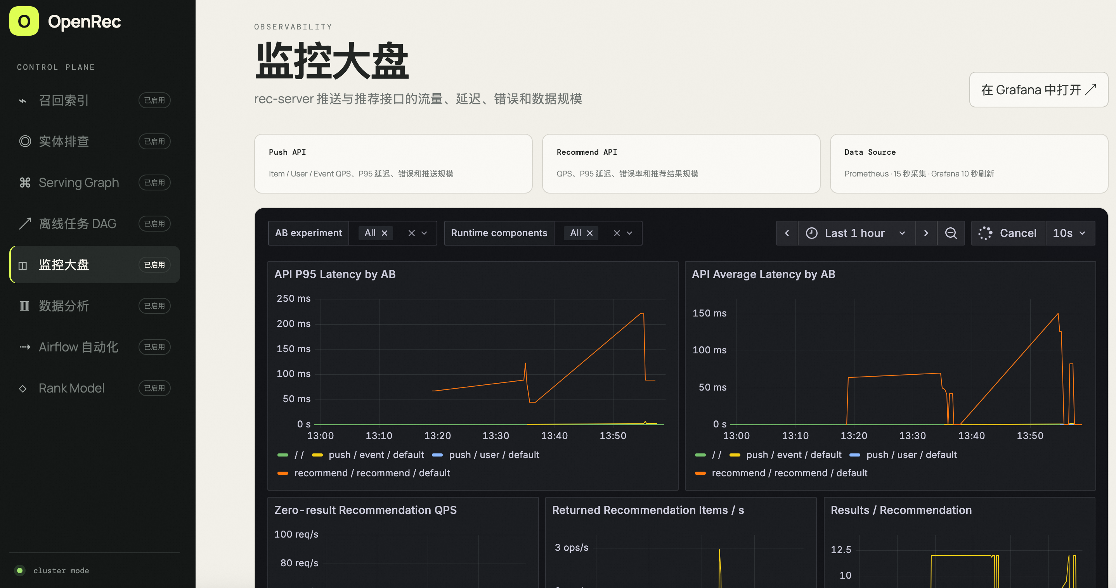
Task: Open the Rank Model page
Action: click(94, 388)
